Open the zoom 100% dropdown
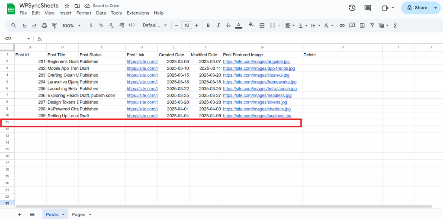 pyautogui.click(x=71, y=26)
